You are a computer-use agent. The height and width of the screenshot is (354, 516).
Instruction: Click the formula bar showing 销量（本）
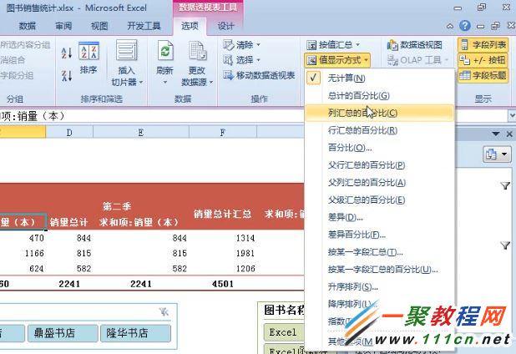(x=253, y=116)
